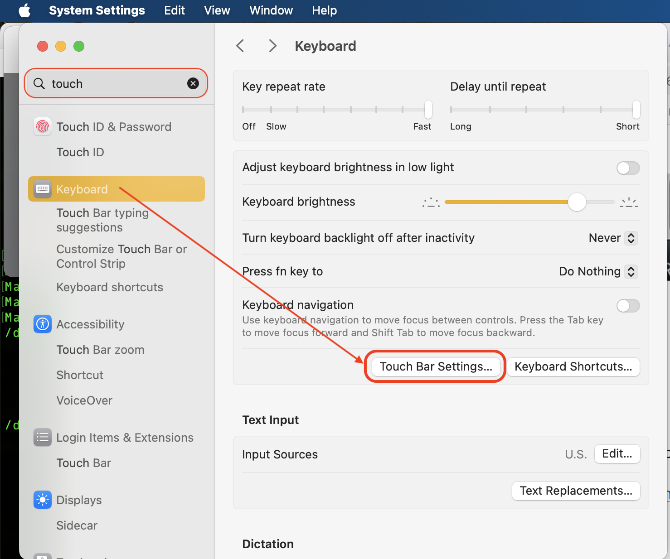Click the search magnifying glass icon

(x=39, y=83)
